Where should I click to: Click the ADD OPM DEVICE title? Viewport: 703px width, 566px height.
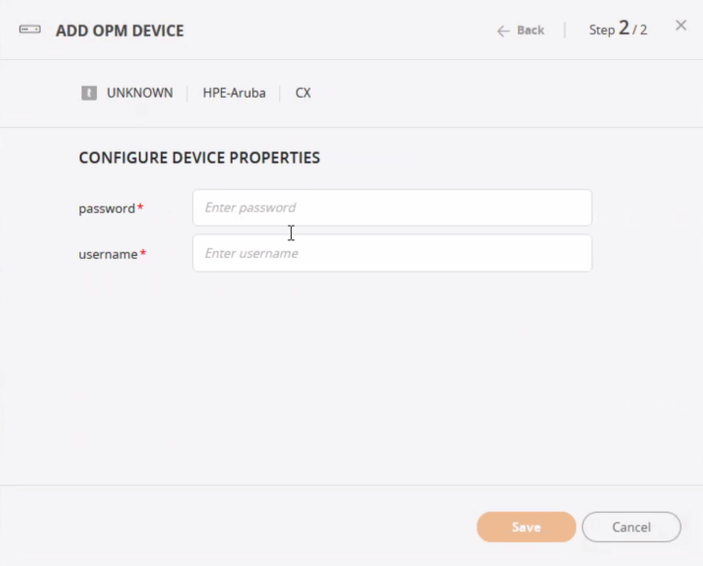coord(119,30)
